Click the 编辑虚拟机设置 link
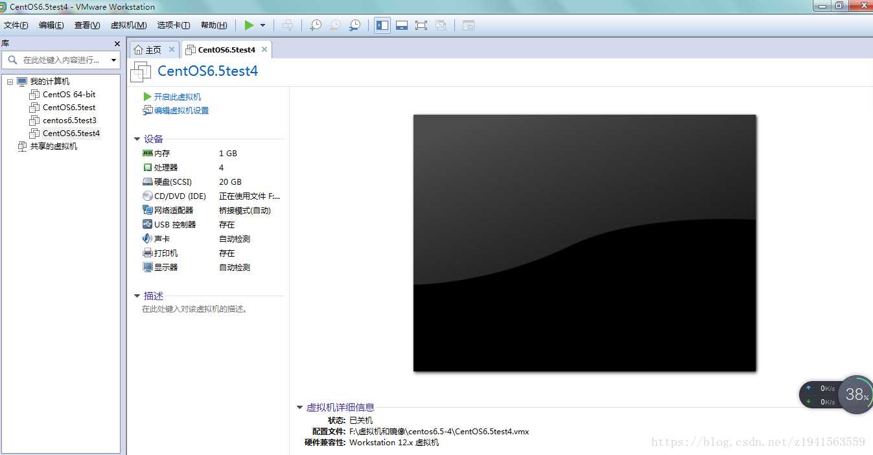Viewport: 873px width, 455px height. (x=181, y=111)
